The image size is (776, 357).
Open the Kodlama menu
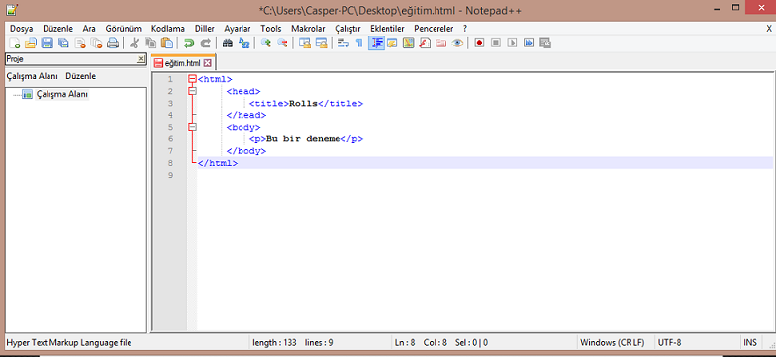click(x=168, y=28)
